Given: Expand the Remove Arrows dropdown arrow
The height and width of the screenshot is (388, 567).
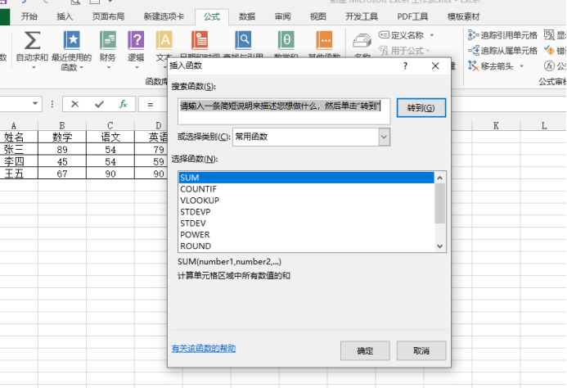Looking at the screenshot, I should coord(521,65).
